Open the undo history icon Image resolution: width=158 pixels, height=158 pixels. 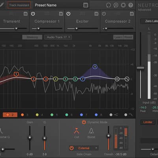(108, 5)
